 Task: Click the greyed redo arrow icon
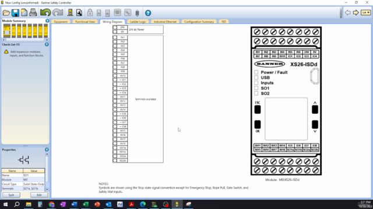click(58, 13)
